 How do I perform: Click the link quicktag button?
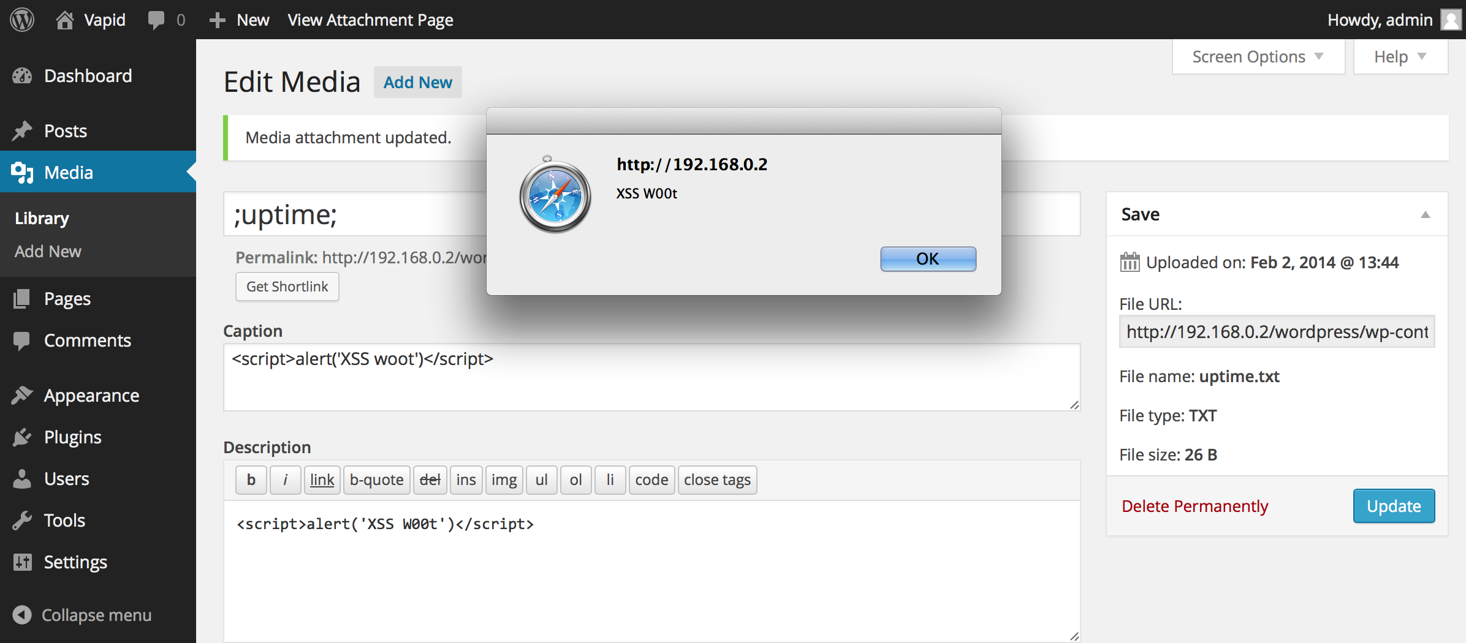tap(322, 480)
